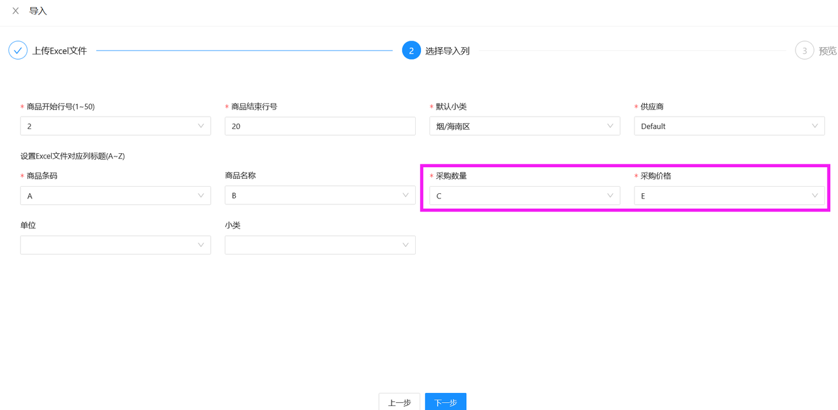Viewport: 838px width, 410px height.
Task: Open the 商品开始行号 dropdown showing 2
Action: click(x=115, y=126)
